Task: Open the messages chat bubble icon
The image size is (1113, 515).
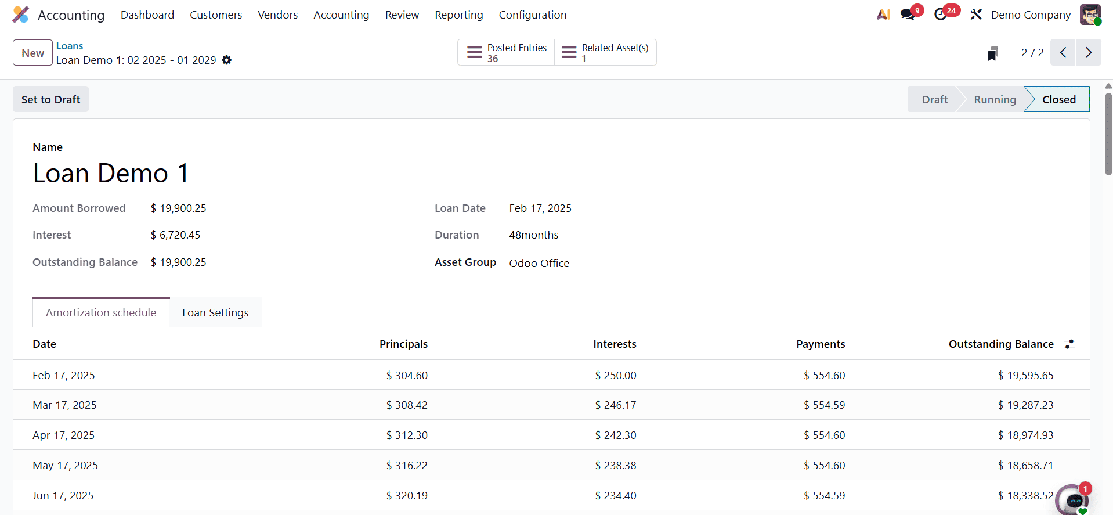Action: coord(908,15)
